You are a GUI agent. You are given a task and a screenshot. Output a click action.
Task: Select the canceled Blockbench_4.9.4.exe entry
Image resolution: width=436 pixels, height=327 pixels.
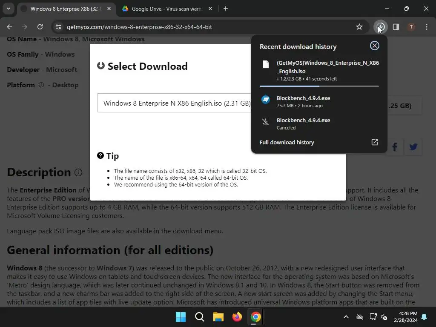319,124
